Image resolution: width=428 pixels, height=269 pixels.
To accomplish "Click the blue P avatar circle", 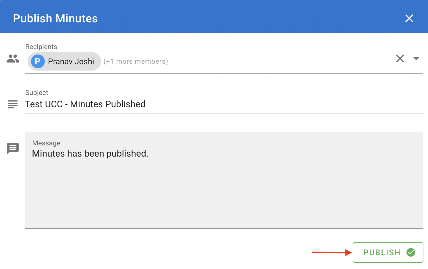I will [38, 61].
